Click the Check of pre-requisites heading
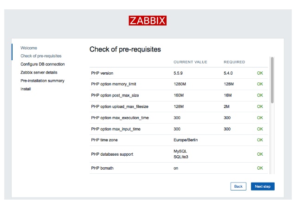 point(125,50)
